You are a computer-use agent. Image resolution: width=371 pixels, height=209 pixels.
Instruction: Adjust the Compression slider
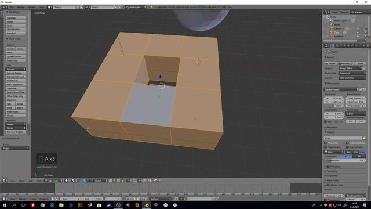tap(344, 161)
